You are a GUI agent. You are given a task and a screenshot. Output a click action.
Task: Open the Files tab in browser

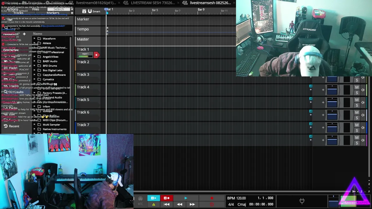35,9
